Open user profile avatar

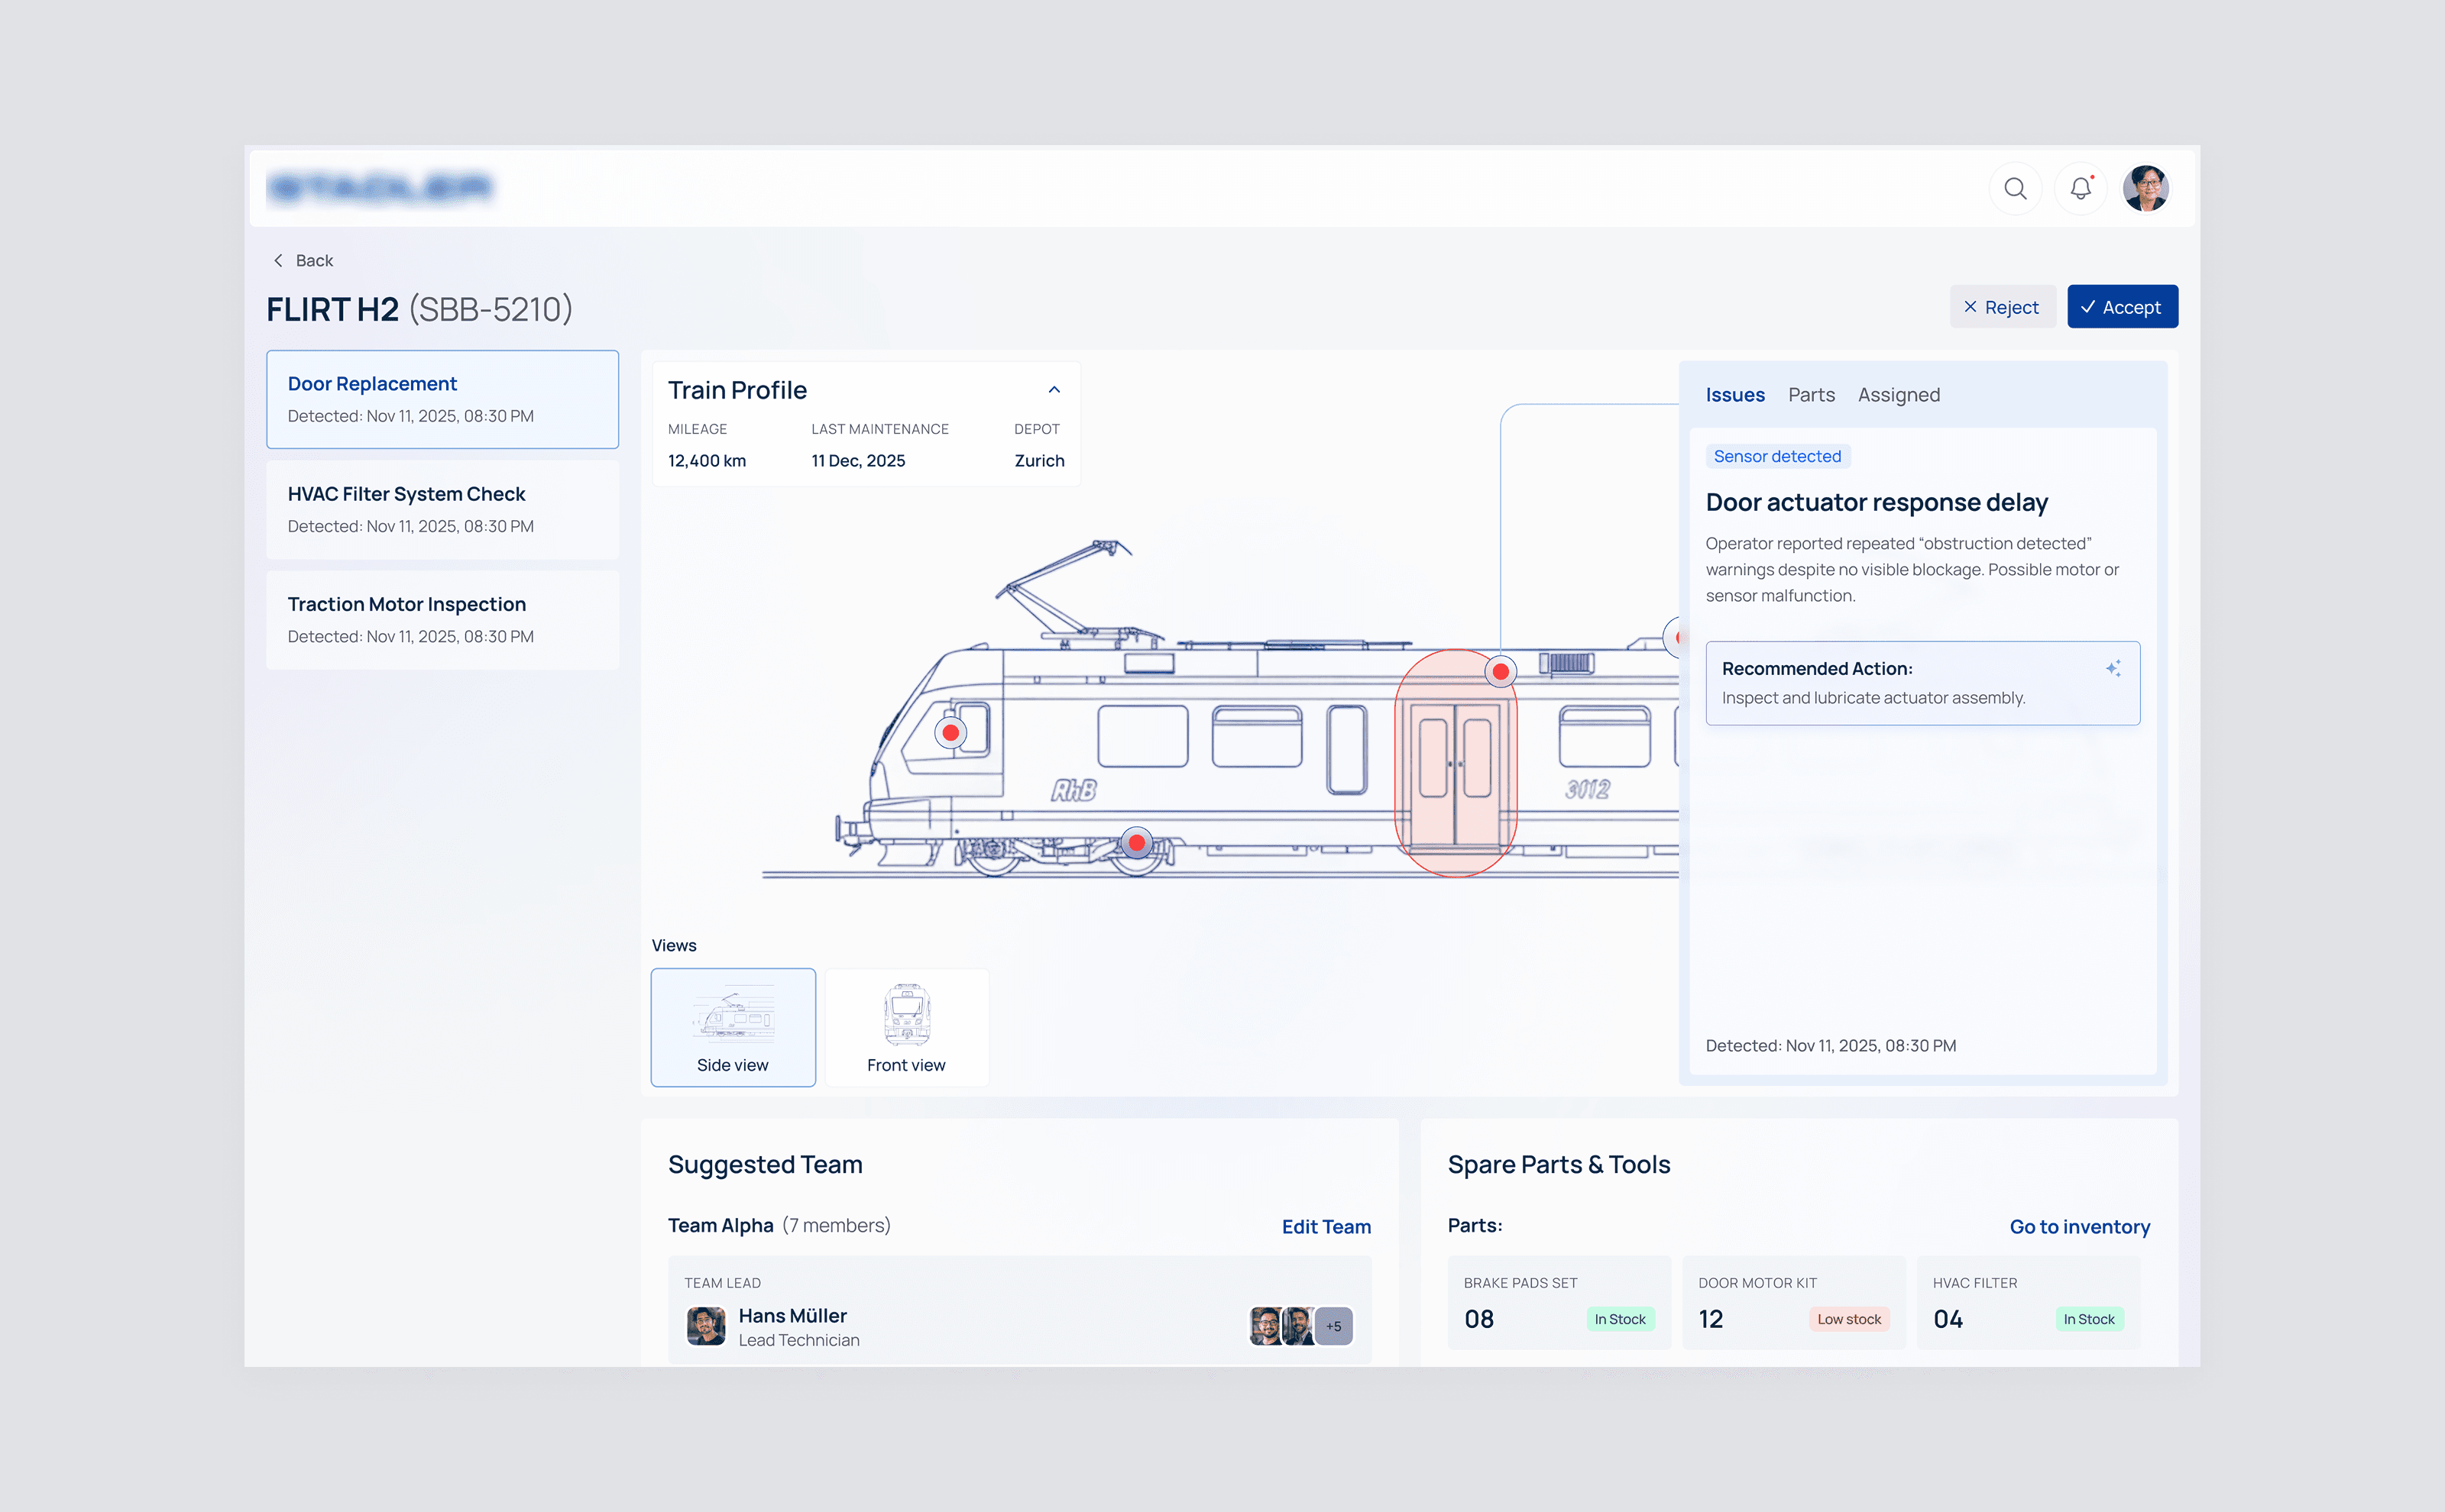click(x=2146, y=188)
